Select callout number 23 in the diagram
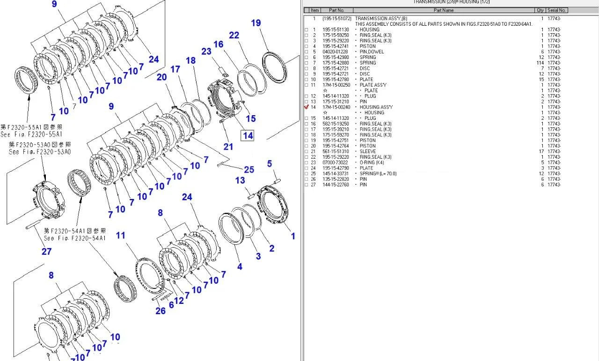The image size is (599, 361). point(206,52)
